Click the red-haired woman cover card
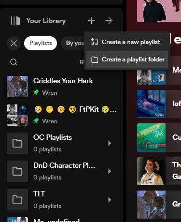The image size is (181, 222). click(151, 171)
